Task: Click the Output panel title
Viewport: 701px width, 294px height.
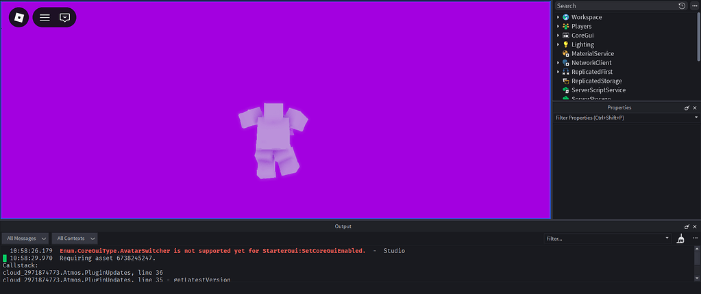Action: (x=343, y=226)
